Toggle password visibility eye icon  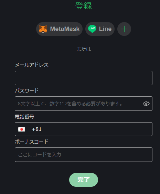click(146, 104)
